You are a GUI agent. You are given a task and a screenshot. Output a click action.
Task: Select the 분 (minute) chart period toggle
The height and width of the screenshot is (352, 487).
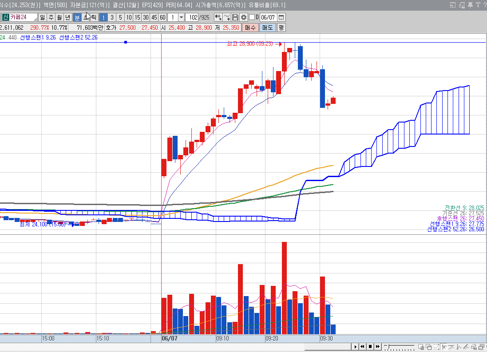77,17
